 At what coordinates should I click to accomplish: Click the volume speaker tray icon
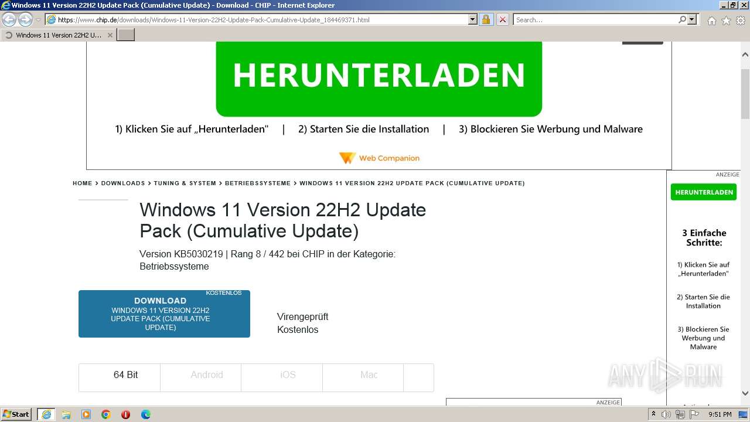click(666, 414)
